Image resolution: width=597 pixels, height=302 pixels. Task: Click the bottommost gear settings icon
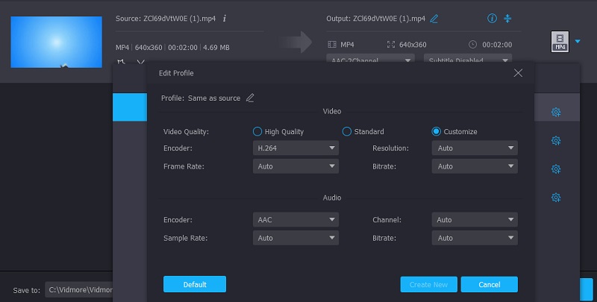556,198
